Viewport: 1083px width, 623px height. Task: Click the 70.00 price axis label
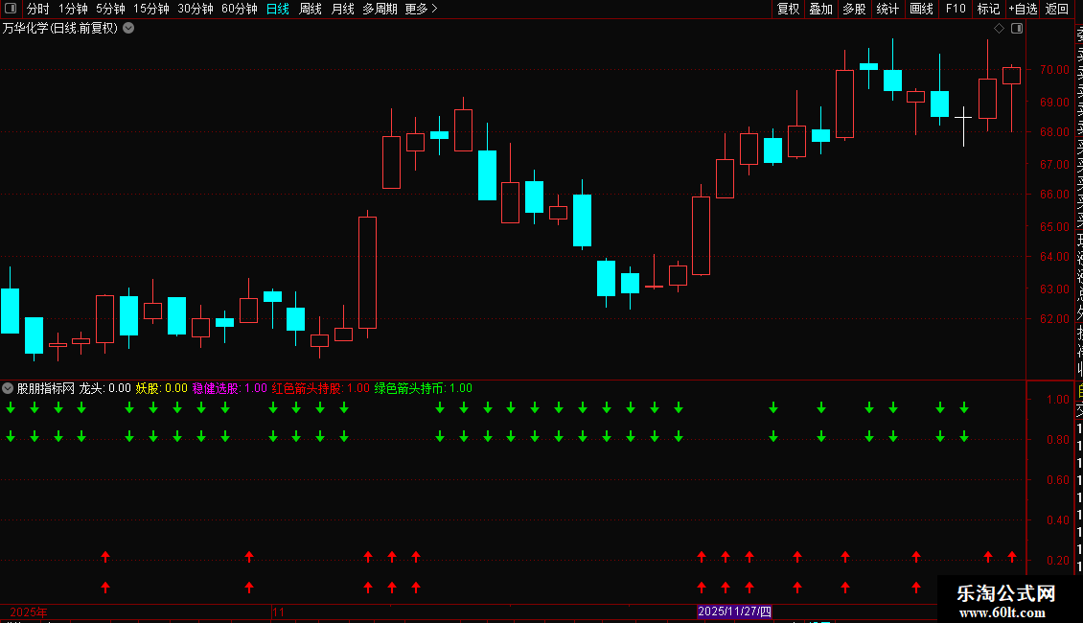tap(1054, 70)
